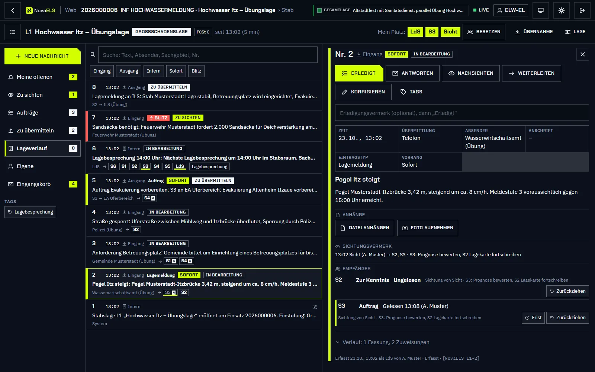595x372 pixels.
Task: Click the settings icon on message 1
Action: [x=315, y=307]
